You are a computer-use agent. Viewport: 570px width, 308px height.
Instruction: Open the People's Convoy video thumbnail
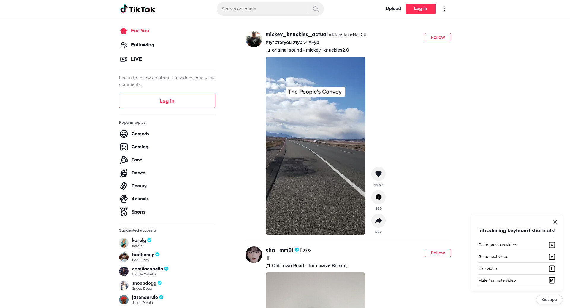(315, 146)
